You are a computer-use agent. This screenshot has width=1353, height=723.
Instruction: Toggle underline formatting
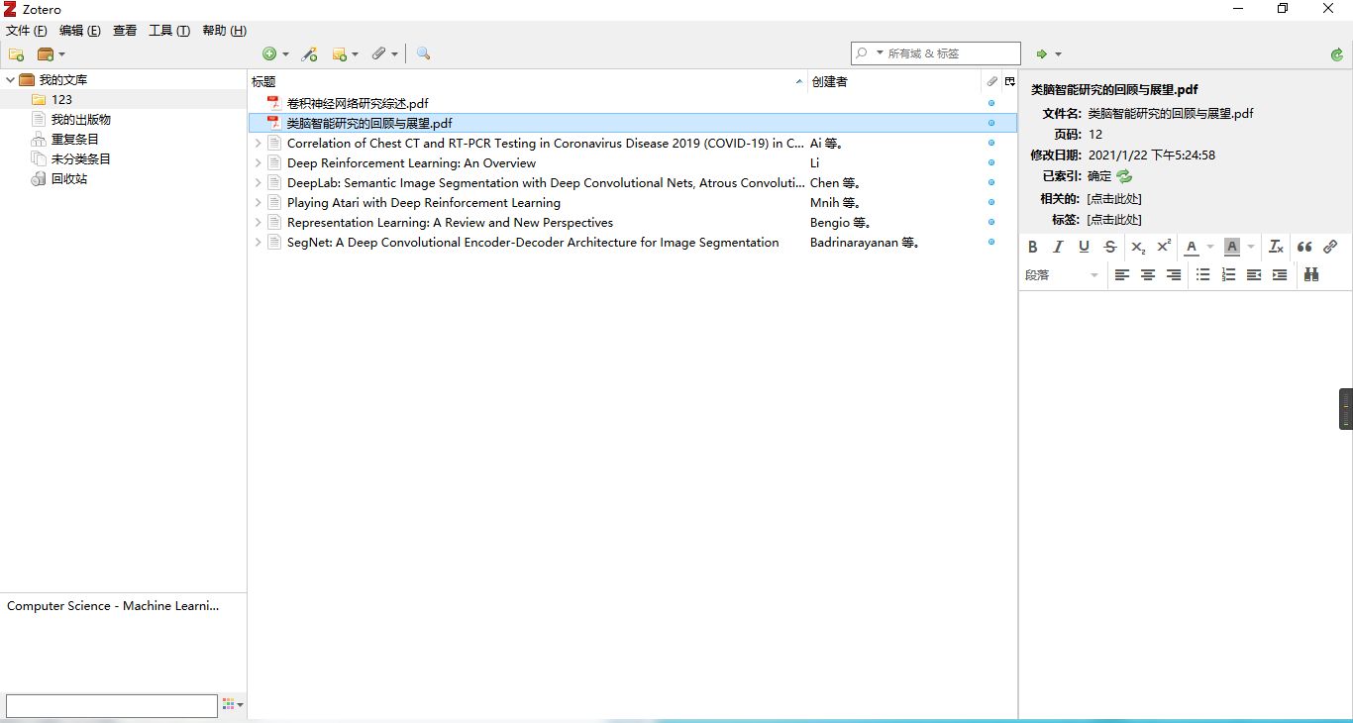pos(1084,247)
